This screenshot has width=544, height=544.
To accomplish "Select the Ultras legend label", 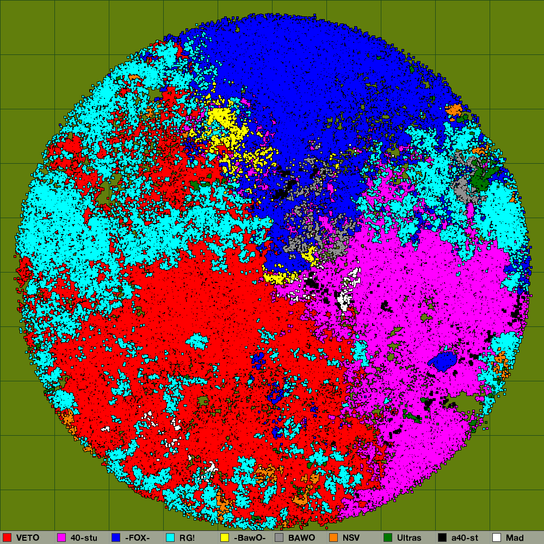I will point(409,538).
